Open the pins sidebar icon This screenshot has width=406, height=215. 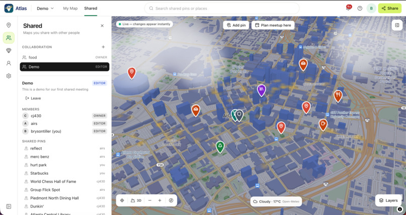click(x=9, y=25)
